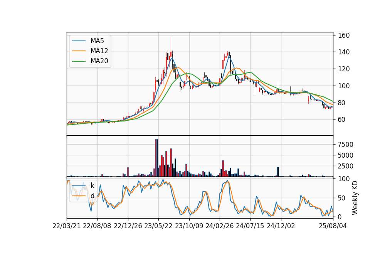Click the 120 price axis label
Screen dimensions: 370x266
point(344,69)
